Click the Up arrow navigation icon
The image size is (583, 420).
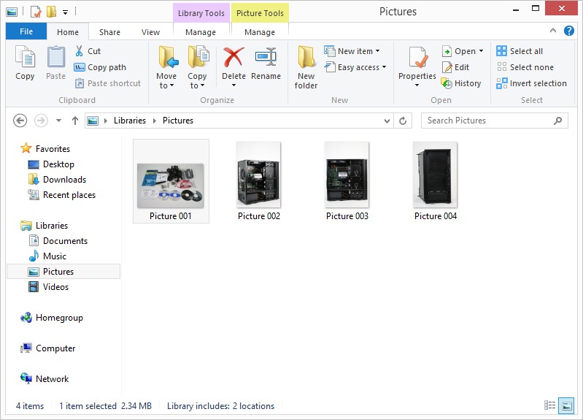point(75,121)
